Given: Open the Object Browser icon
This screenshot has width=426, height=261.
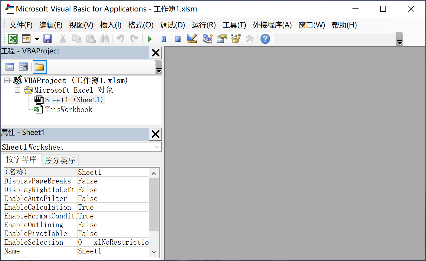Looking at the screenshot, I should pos(236,39).
